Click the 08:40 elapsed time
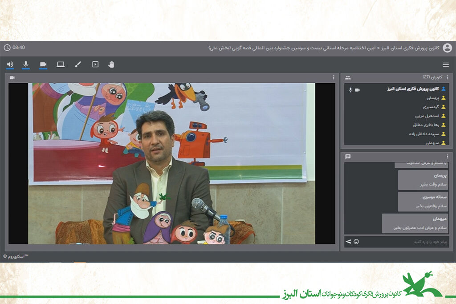The width and height of the screenshot is (456, 304). click(19, 47)
